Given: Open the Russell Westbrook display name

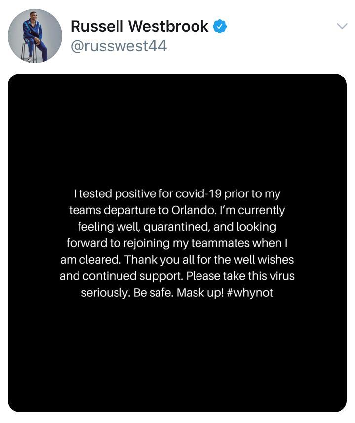Looking at the screenshot, I should (x=139, y=27).
